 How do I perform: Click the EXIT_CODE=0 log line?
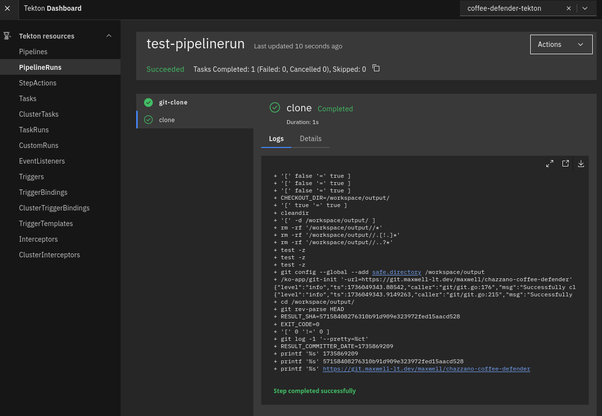[296, 324]
